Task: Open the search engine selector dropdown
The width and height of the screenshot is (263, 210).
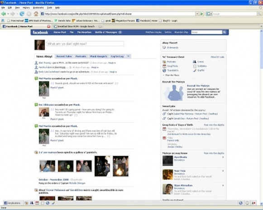Action: 209,14
